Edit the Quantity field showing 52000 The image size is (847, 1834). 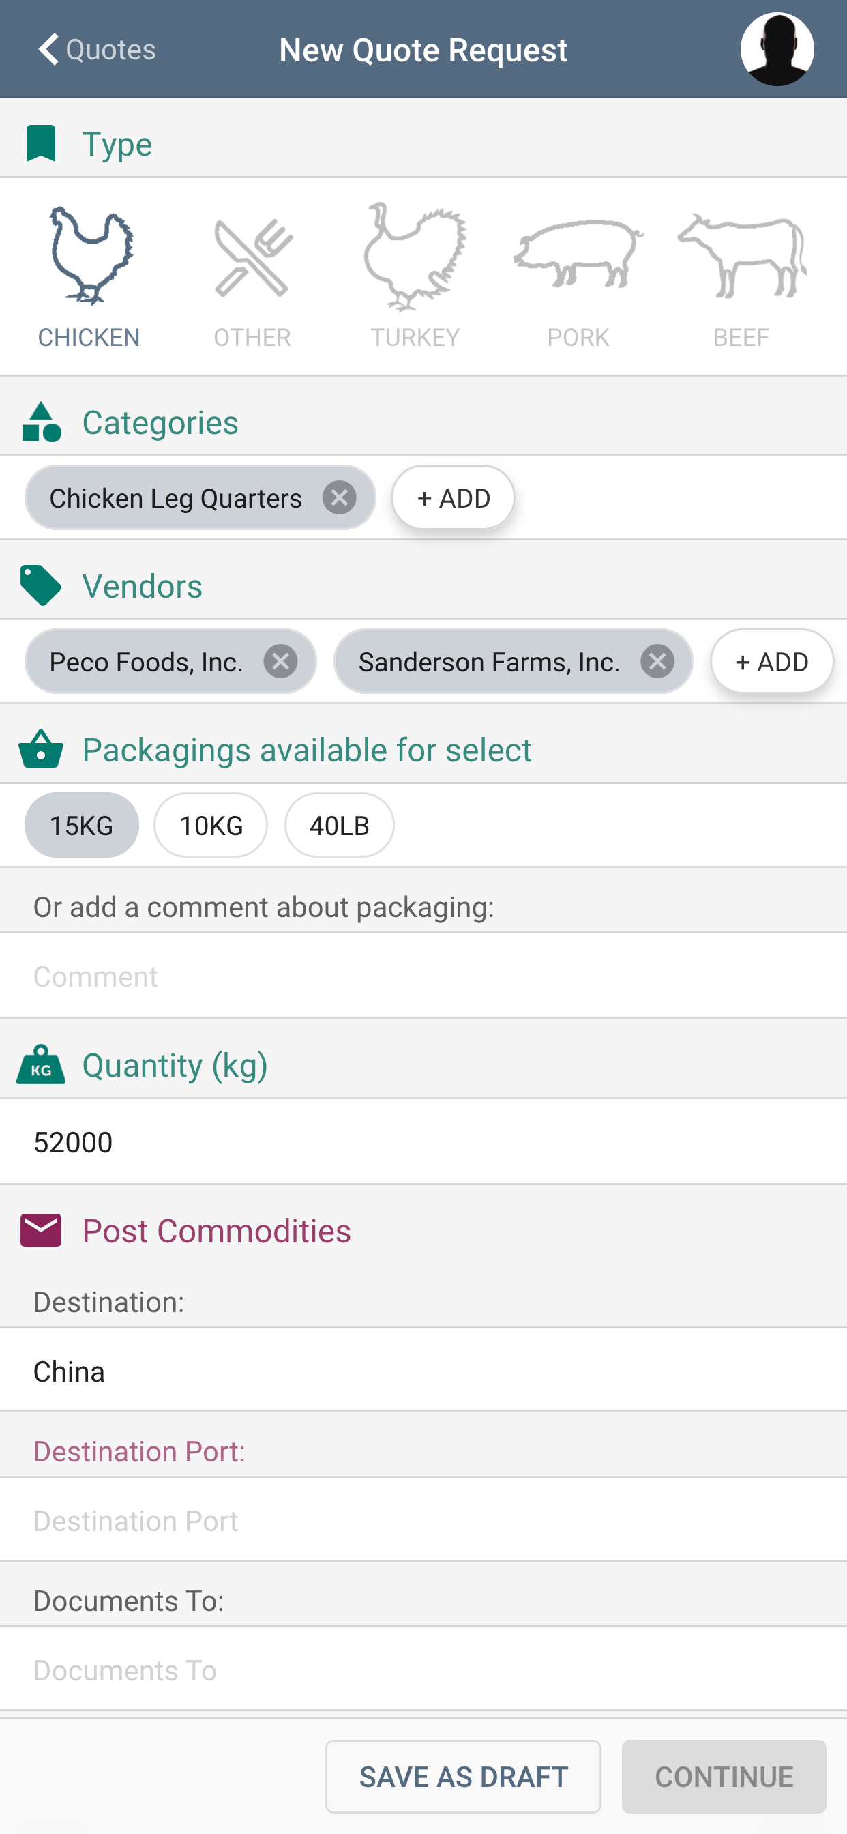pyautogui.click(x=423, y=1142)
